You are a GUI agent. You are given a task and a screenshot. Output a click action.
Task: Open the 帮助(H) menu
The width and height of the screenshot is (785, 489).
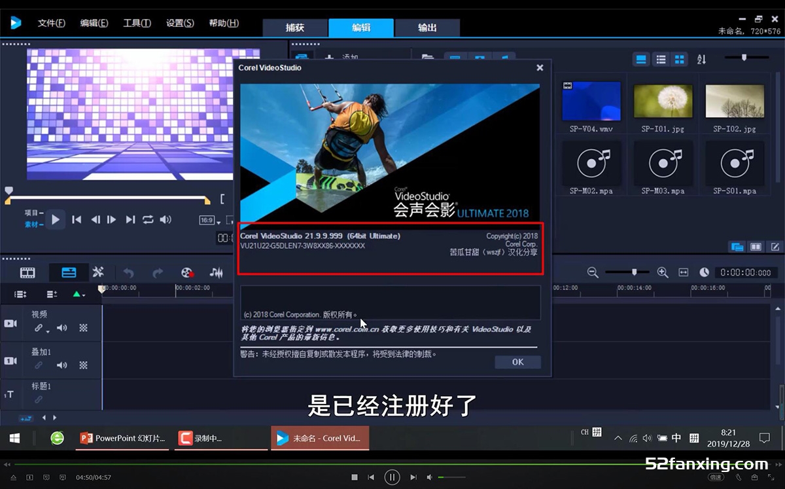click(224, 23)
